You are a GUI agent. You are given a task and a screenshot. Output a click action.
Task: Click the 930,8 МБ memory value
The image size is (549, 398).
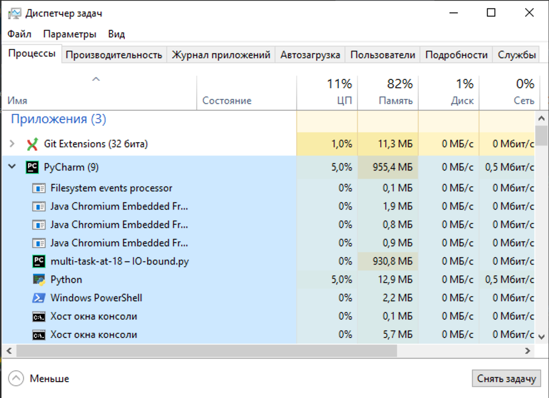(393, 261)
